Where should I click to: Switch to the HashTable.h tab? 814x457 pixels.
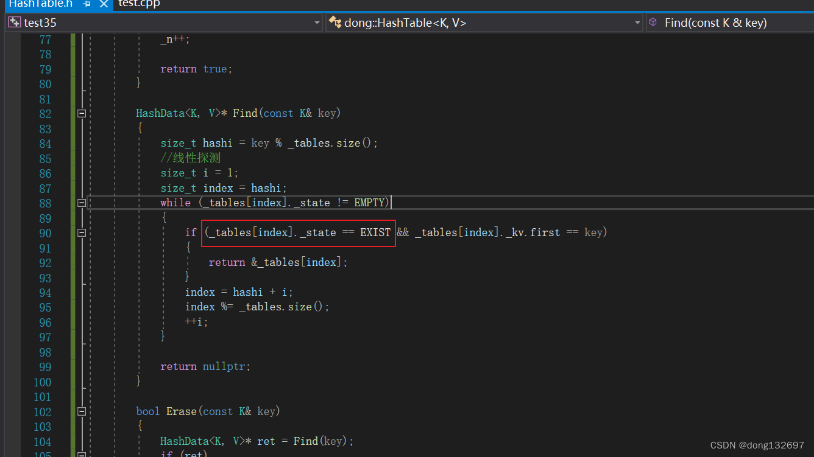pyautogui.click(x=40, y=3)
